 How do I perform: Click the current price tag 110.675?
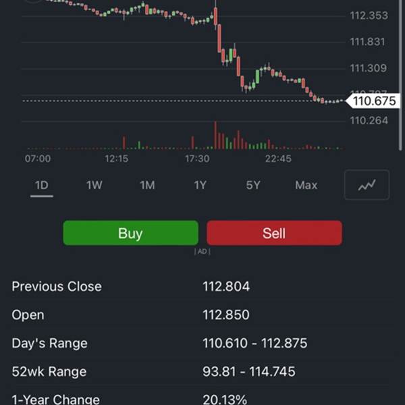[x=373, y=101]
